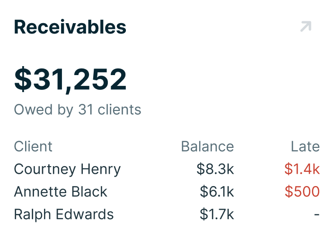This screenshot has height=238, width=336.
Task: Click Annette Black's $6.1k balance
Action: click(217, 192)
